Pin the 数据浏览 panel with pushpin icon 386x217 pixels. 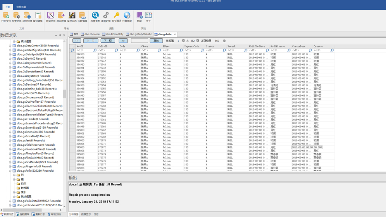pyautogui.click(x=60, y=35)
